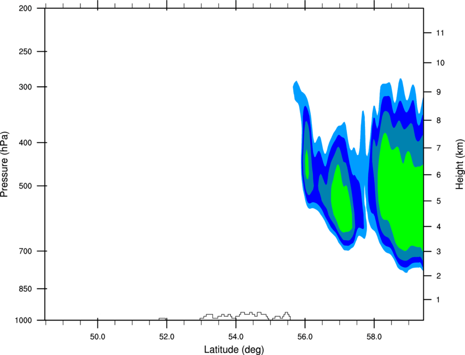Click the 58.0 latitude tick label

(x=374, y=337)
